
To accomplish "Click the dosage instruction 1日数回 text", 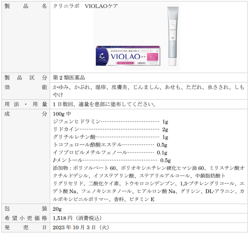I will (104, 104).
